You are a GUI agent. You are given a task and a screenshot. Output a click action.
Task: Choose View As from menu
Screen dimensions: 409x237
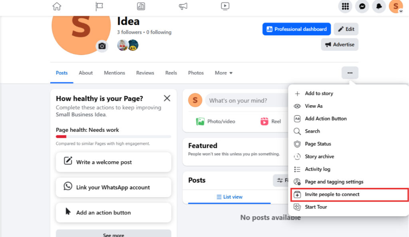coord(348,106)
